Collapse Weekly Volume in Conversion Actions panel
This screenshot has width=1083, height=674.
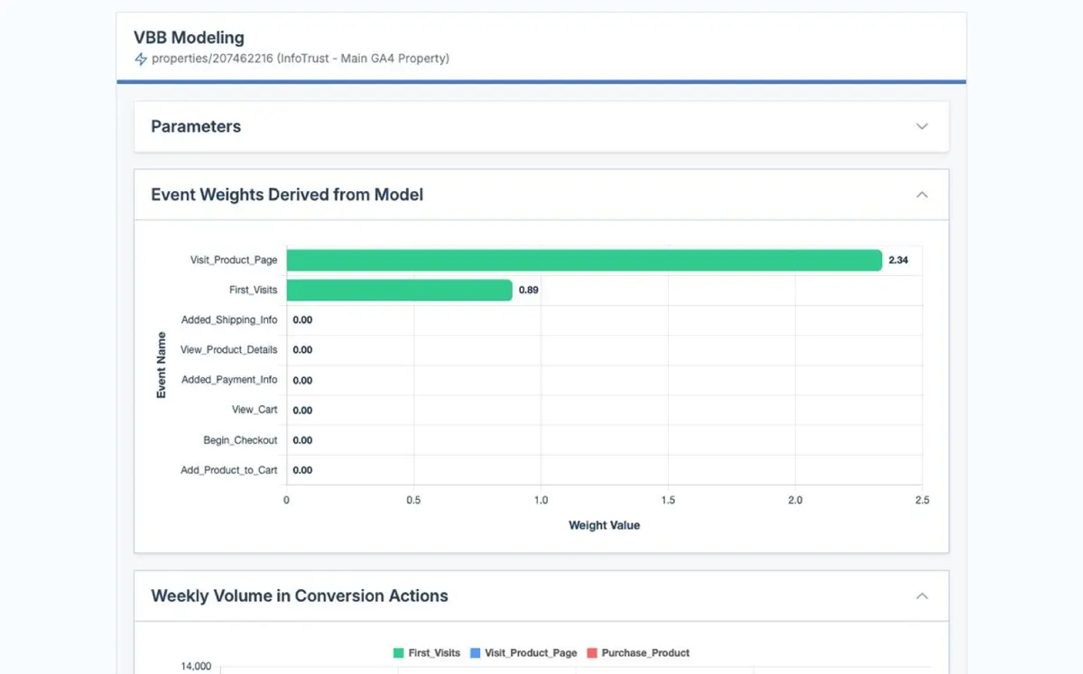point(921,596)
